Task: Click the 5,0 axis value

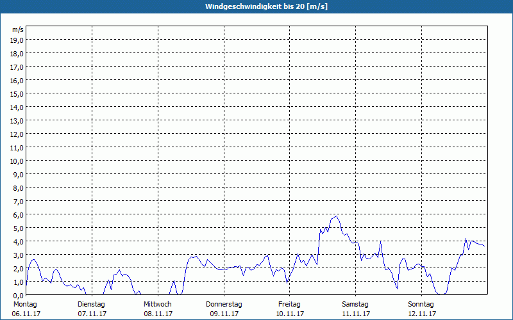Action: click(19, 228)
